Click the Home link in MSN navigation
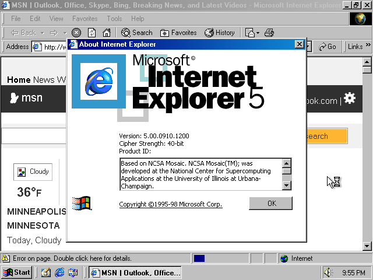 tap(19, 80)
